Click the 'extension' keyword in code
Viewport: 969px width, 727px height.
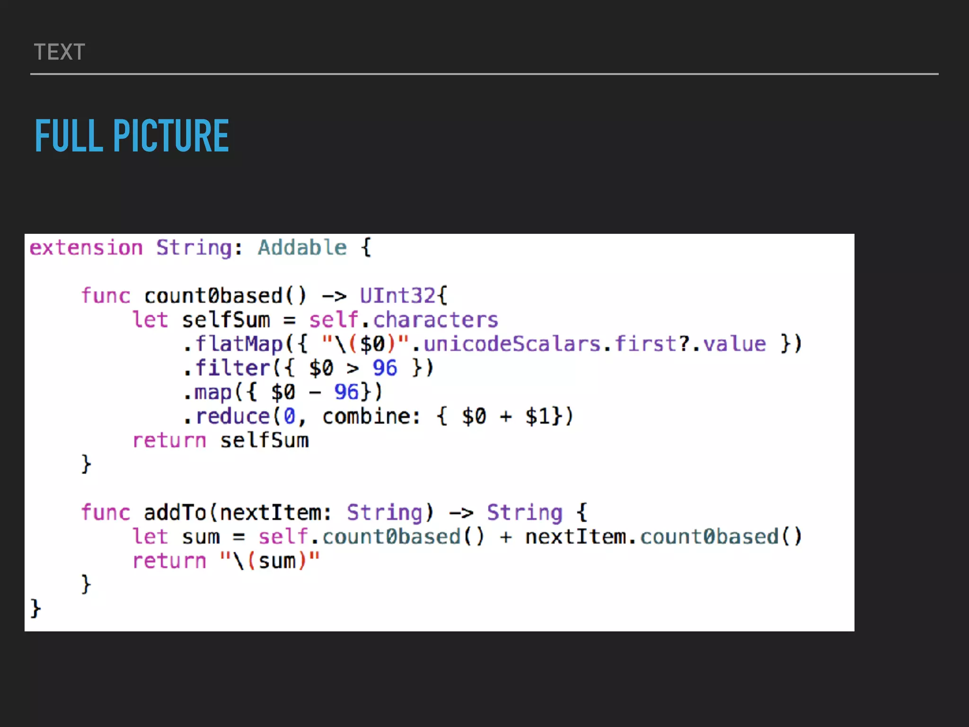(x=86, y=248)
